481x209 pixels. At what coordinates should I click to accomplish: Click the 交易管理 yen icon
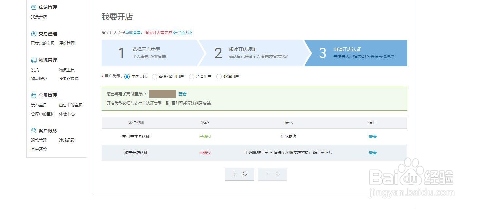34,34
